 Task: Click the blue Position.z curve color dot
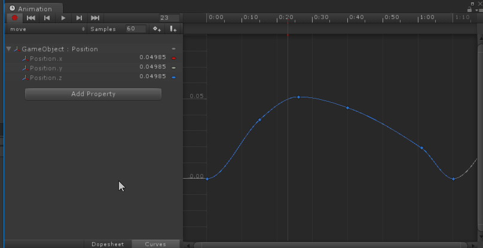pyautogui.click(x=174, y=77)
